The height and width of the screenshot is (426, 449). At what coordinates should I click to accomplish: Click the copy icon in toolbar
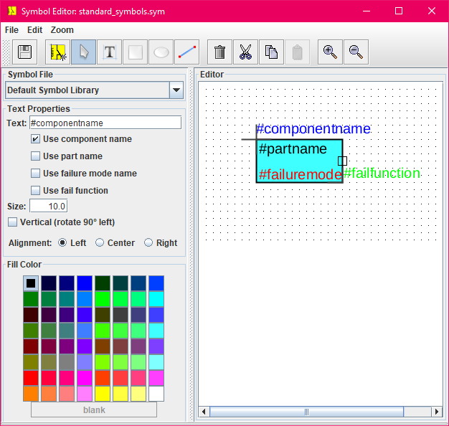(x=271, y=52)
